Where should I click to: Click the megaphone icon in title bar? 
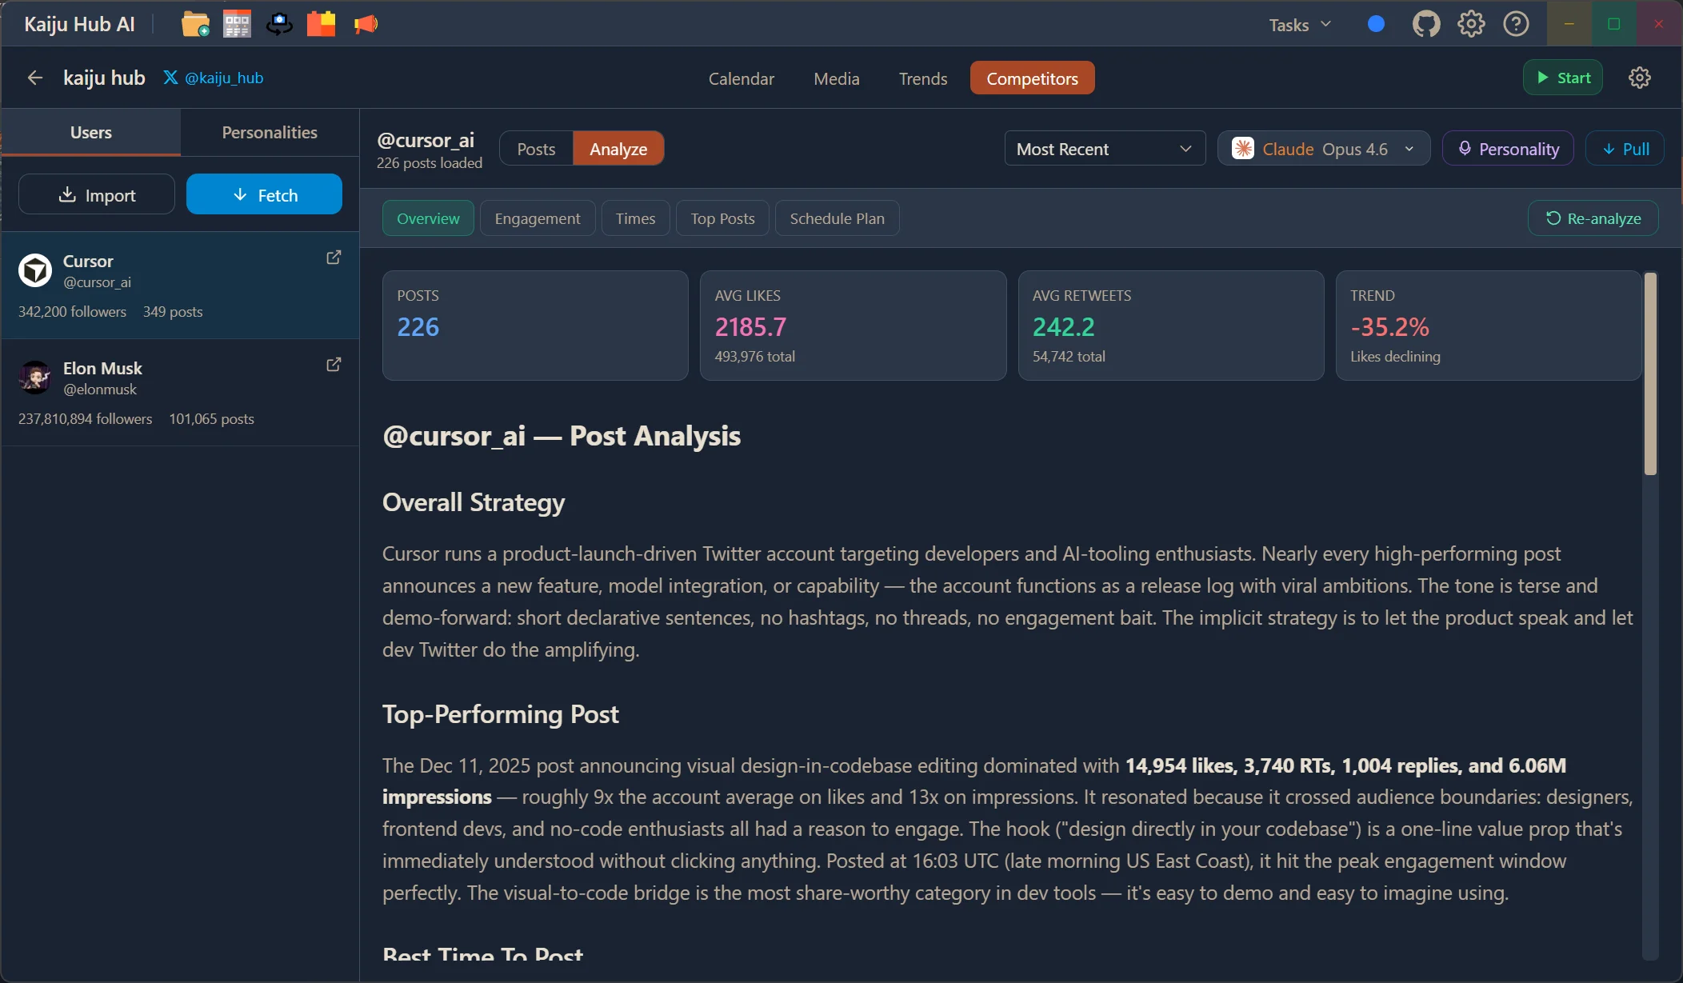tap(366, 24)
